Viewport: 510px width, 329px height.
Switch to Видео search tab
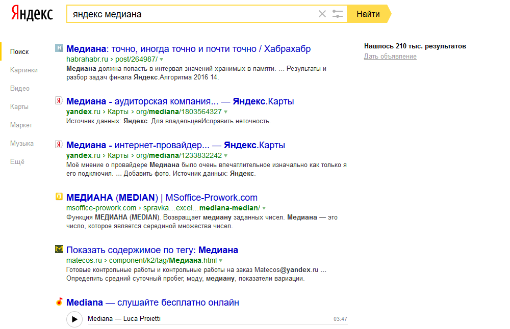[20, 88]
